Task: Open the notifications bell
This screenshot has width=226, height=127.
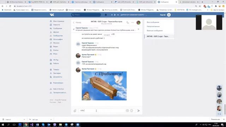Action: pyautogui.click(x=106, y=15)
